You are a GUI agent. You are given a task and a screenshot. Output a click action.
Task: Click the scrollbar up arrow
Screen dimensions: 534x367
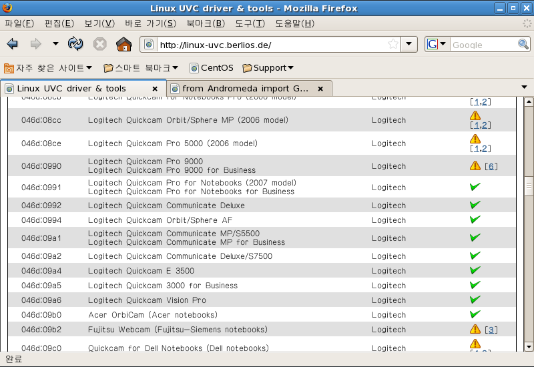(x=529, y=101)
